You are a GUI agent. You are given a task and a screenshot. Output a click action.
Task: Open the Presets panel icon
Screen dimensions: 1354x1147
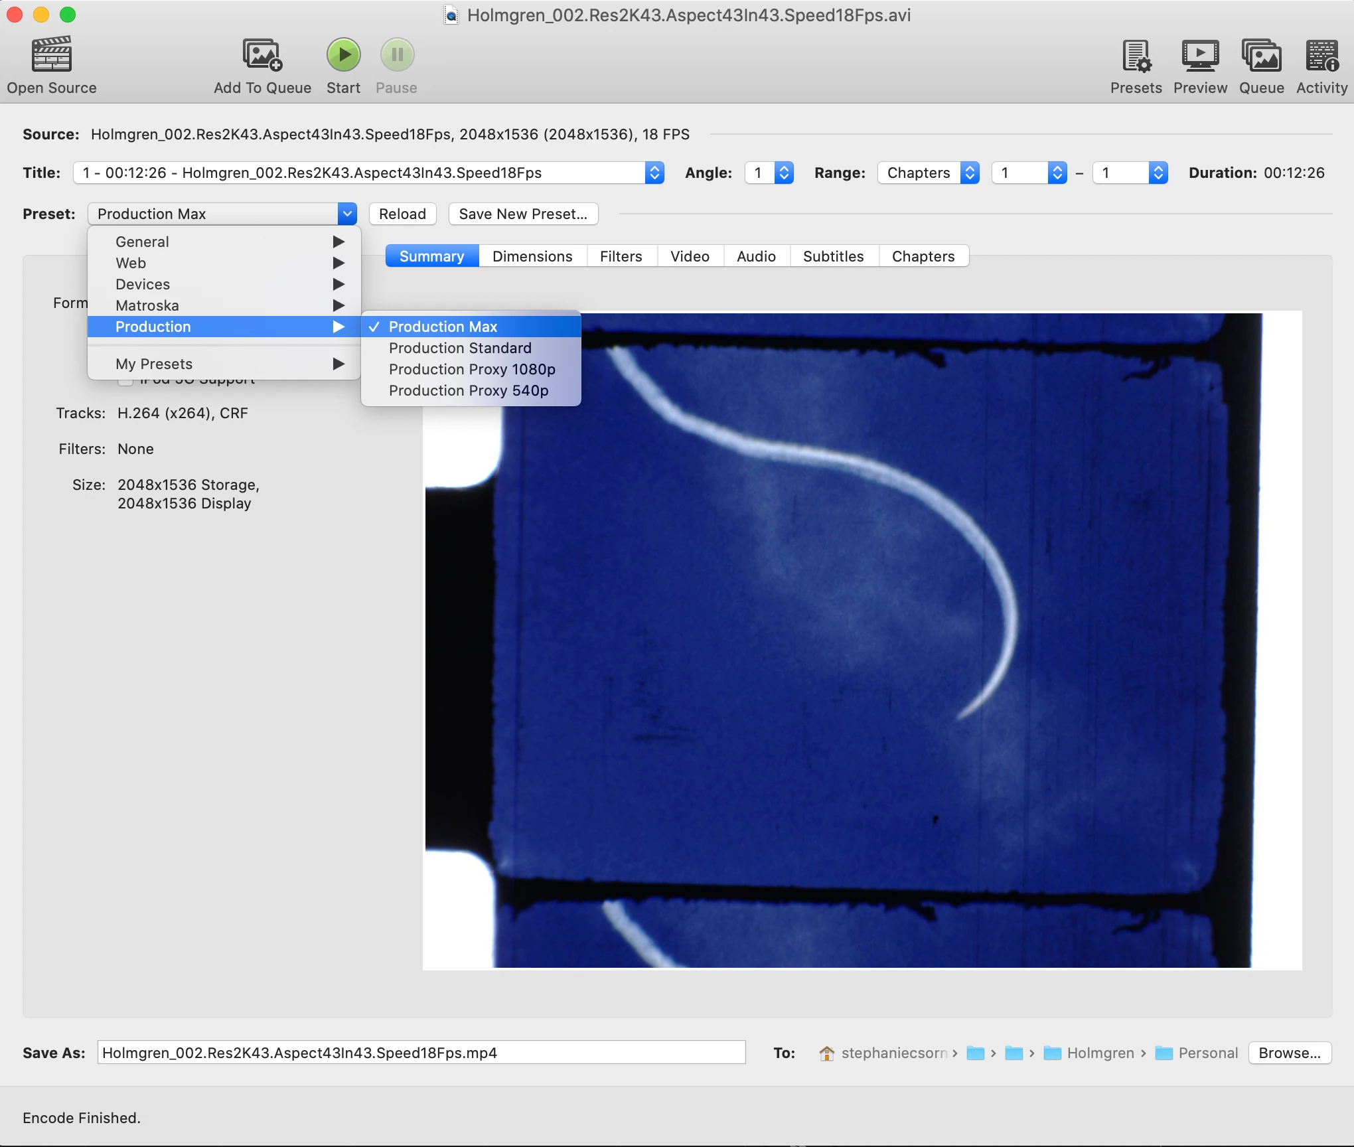click(1136, 56)
